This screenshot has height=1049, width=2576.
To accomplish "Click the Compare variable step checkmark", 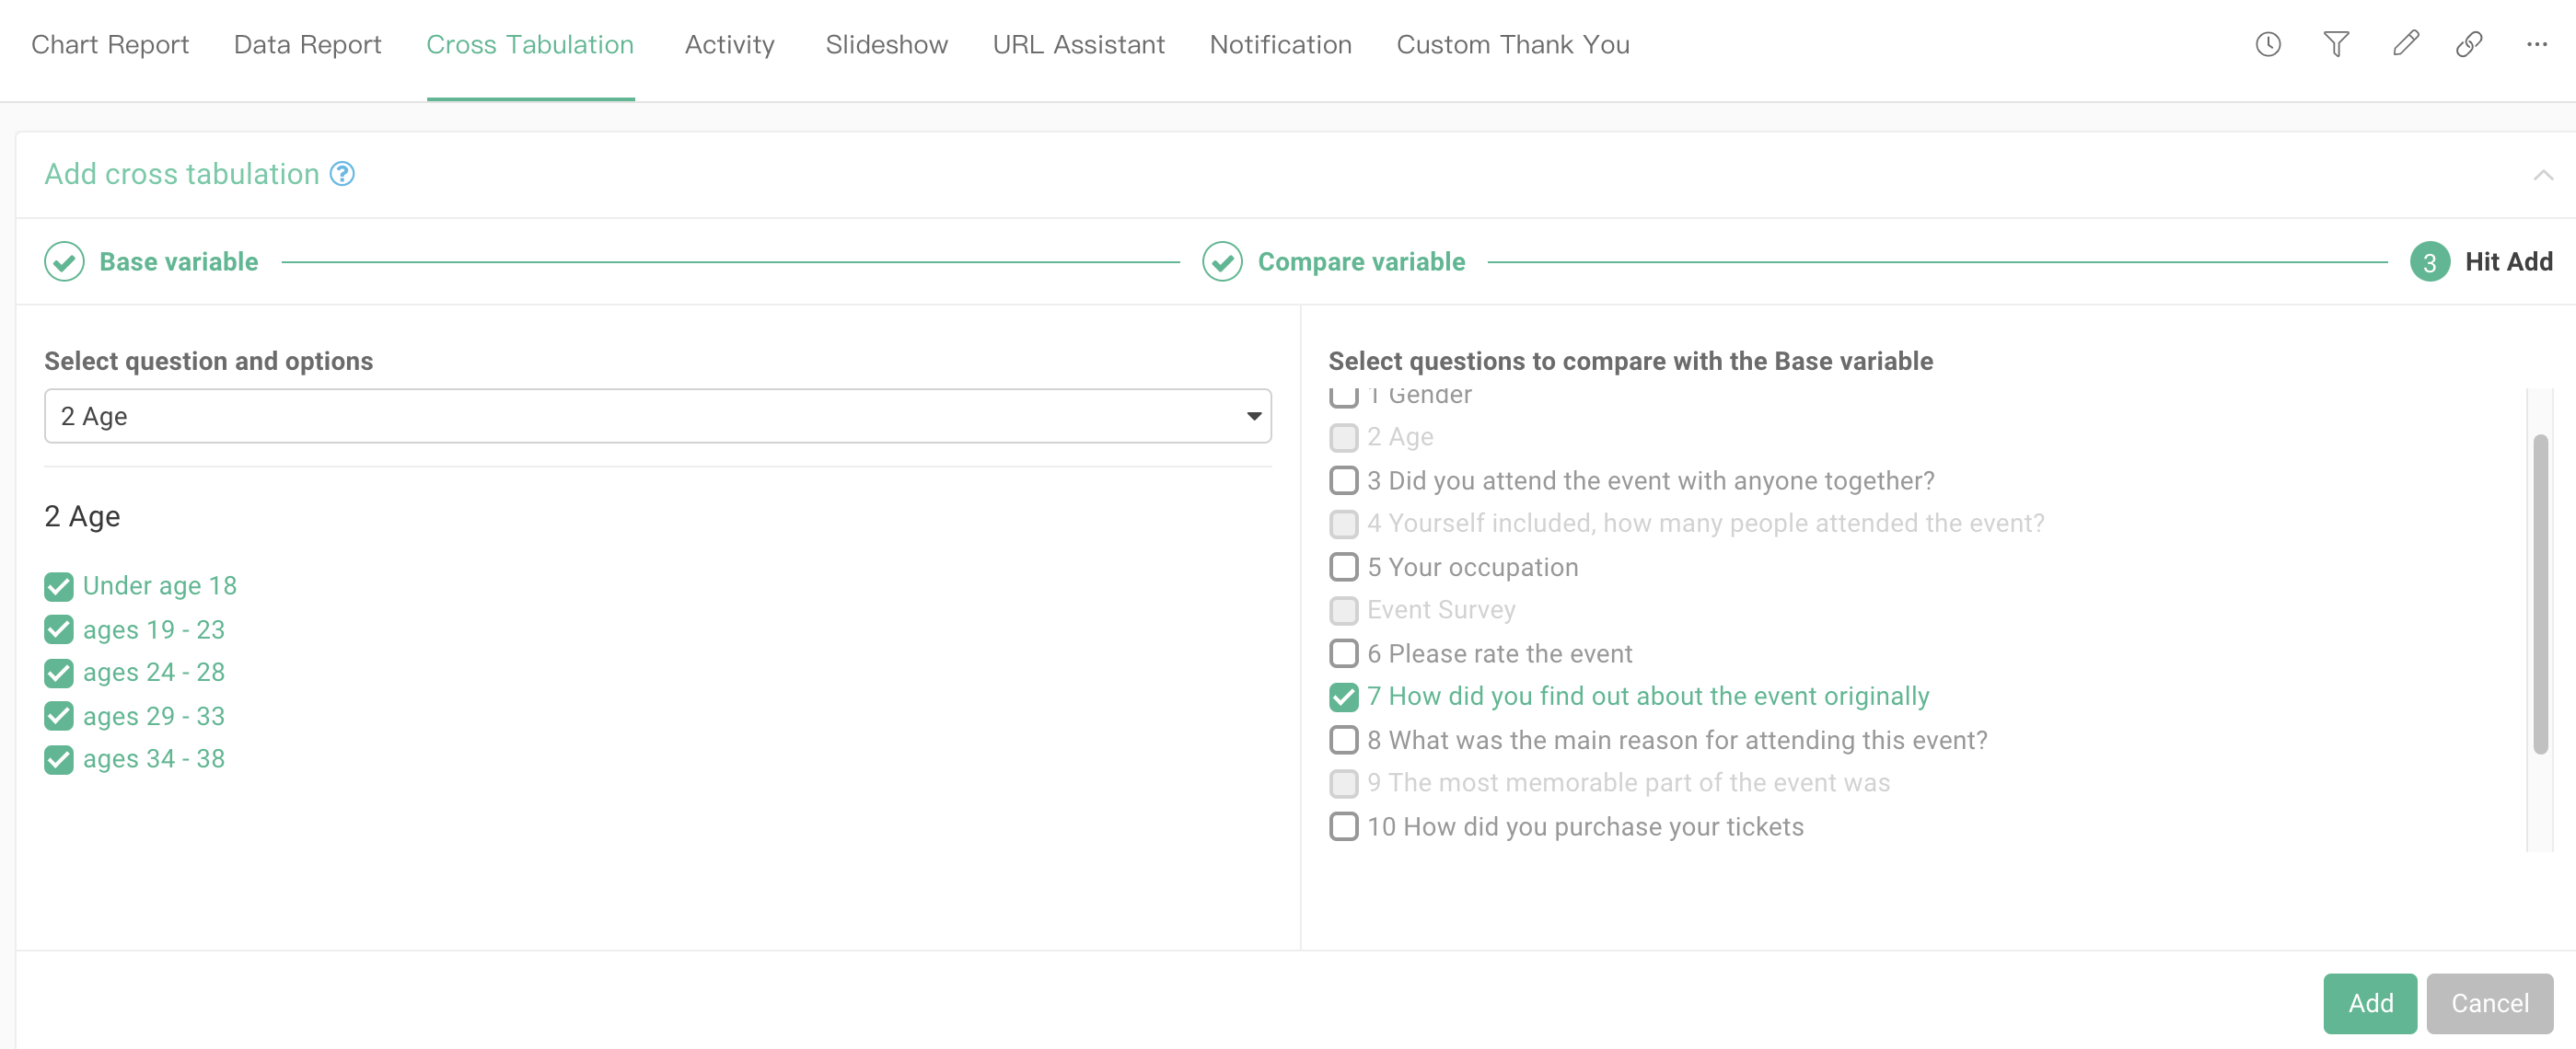I will coord(1221,261).
